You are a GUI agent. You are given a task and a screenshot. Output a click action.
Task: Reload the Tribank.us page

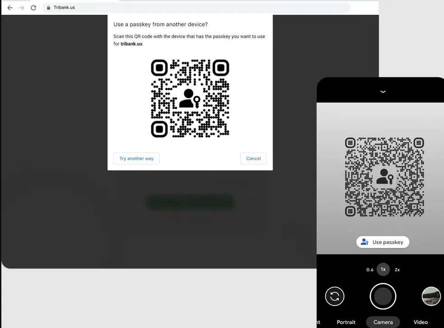click(x=33, y=8)
